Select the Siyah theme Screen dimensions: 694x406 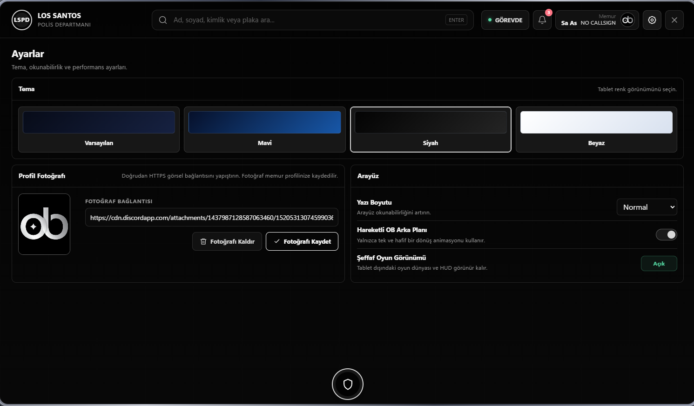(x=431, y=129)
